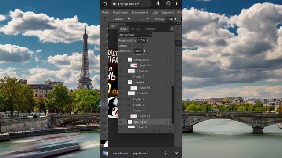This screenshot has width=282, height=158.
Task: Click the Слой 23 layer thumbnail
Action: tap(134, 116)
